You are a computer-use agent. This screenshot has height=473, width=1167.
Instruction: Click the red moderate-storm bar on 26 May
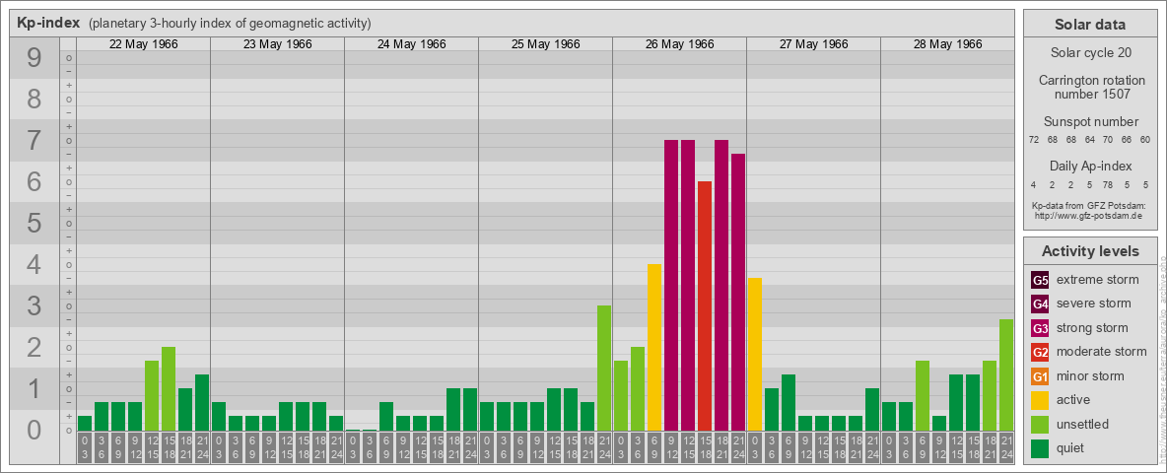[705, 305]
